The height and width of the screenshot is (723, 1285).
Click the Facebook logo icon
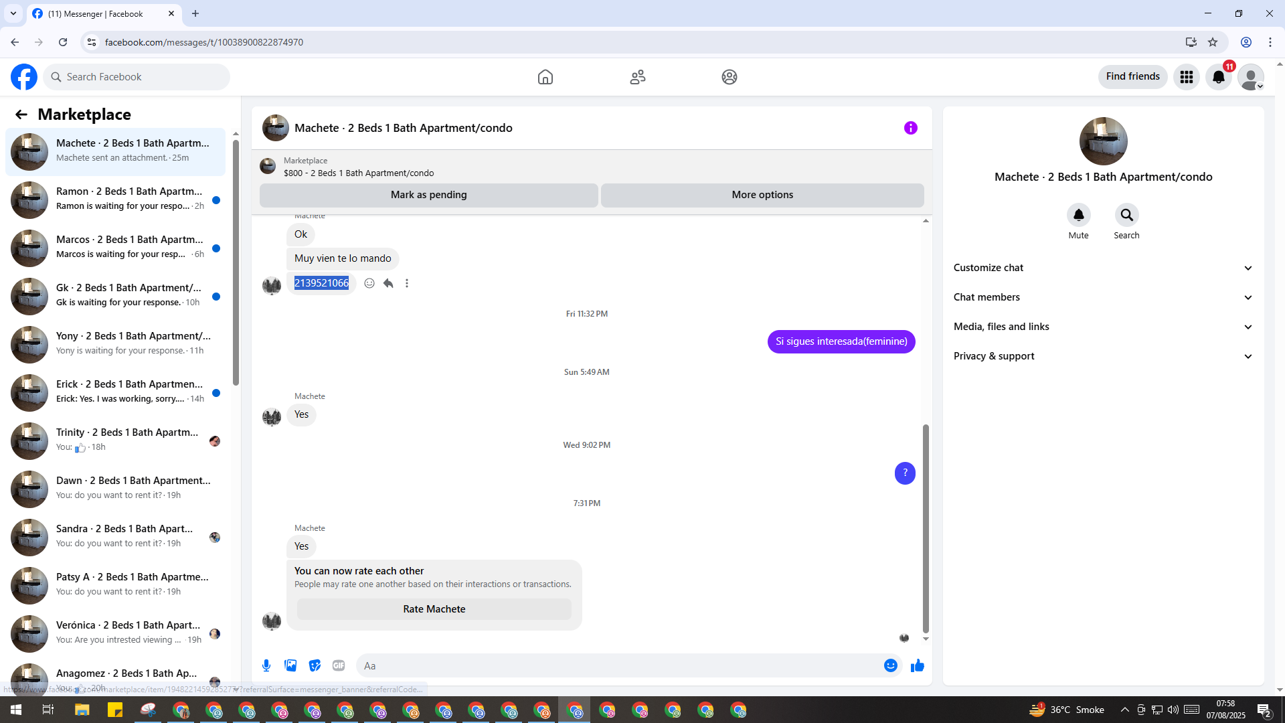(24, 77)
